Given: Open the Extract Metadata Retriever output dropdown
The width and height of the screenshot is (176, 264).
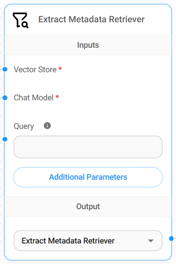Looking at the screenshot, I should 88,241.
